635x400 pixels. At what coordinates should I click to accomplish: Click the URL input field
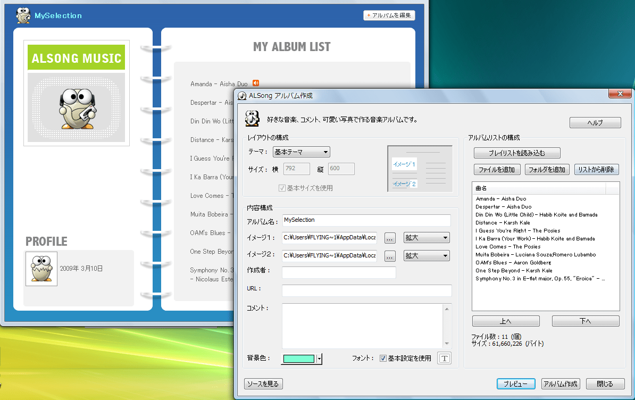click(x=367, y=290)
